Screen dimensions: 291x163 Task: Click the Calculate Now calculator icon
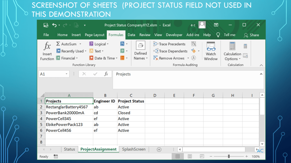[x=245, y=46]
